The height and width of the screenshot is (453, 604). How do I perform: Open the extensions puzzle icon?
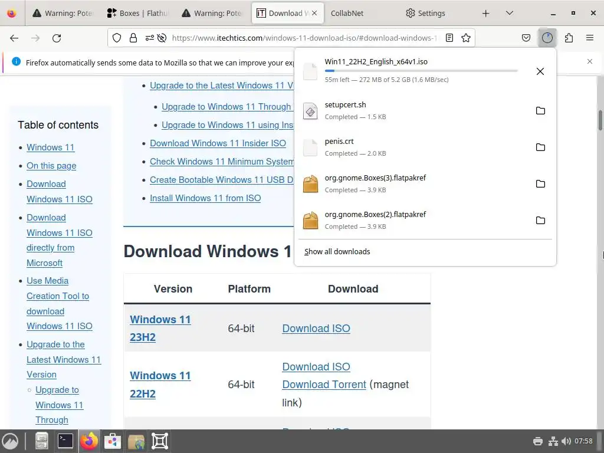569,38
